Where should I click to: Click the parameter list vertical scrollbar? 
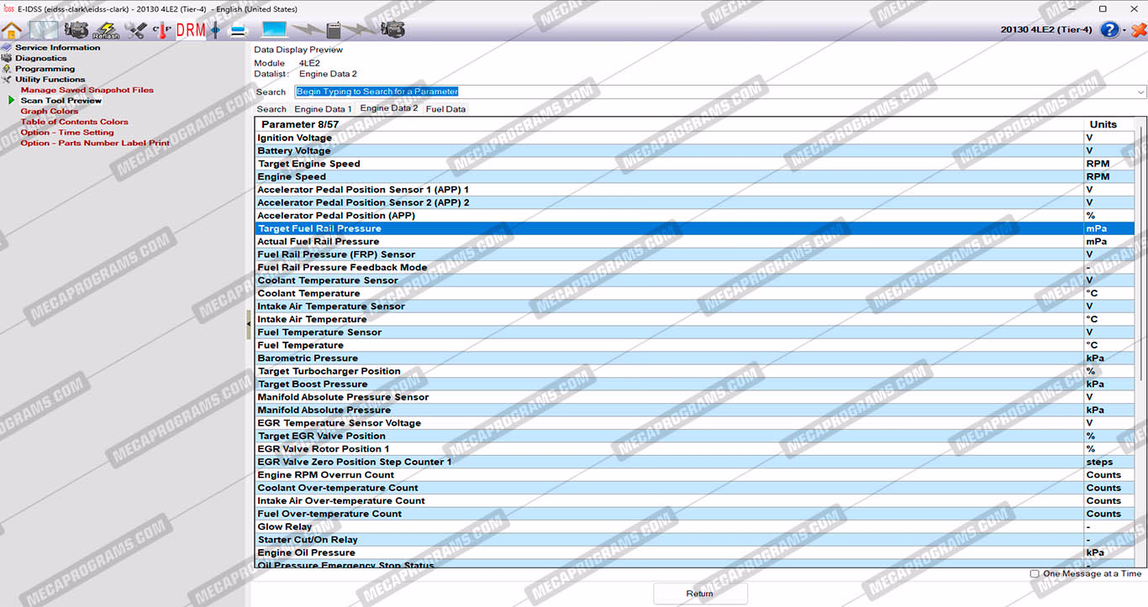1140,336
